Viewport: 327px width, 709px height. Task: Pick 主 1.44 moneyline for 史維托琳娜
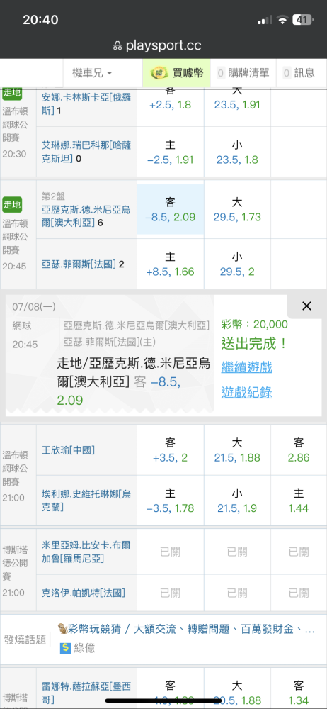(299, 501)
